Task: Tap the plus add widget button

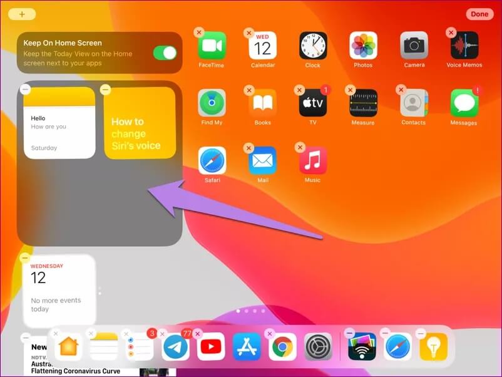Action: coord(22,14)
